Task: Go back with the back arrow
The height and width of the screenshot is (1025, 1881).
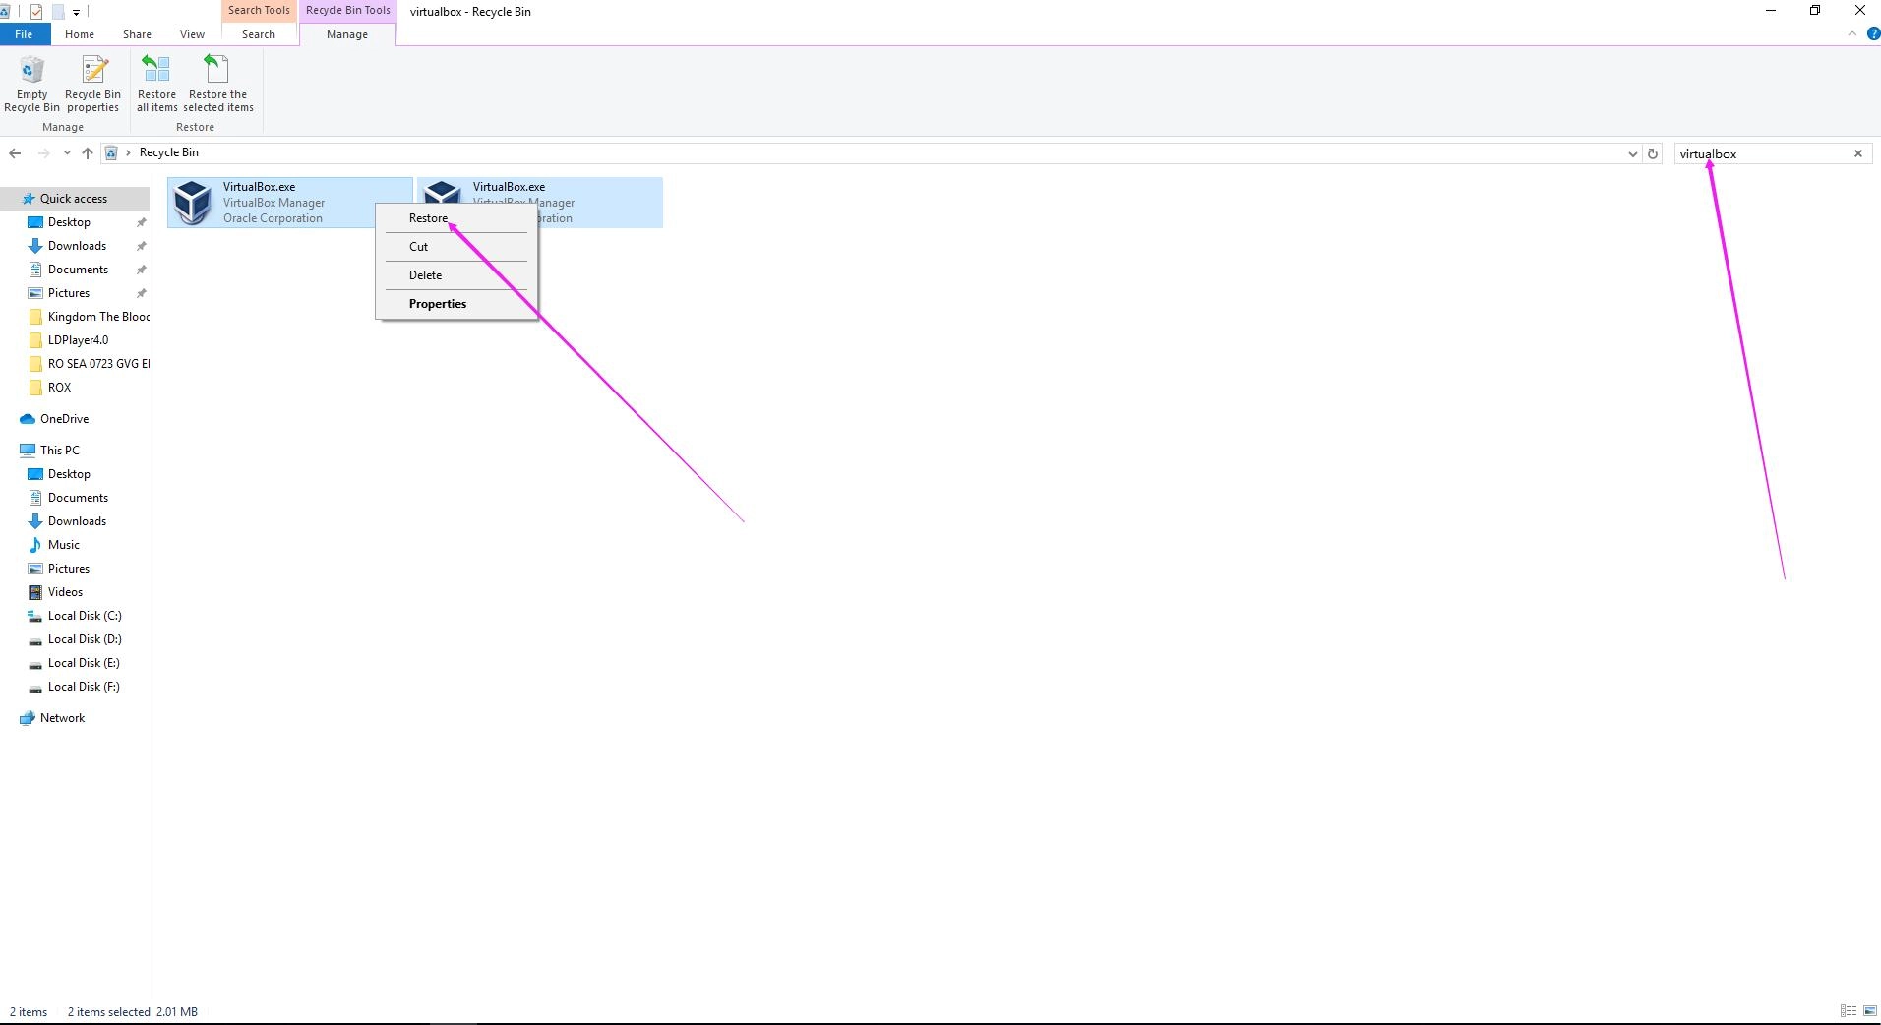Action: [15, 152]
